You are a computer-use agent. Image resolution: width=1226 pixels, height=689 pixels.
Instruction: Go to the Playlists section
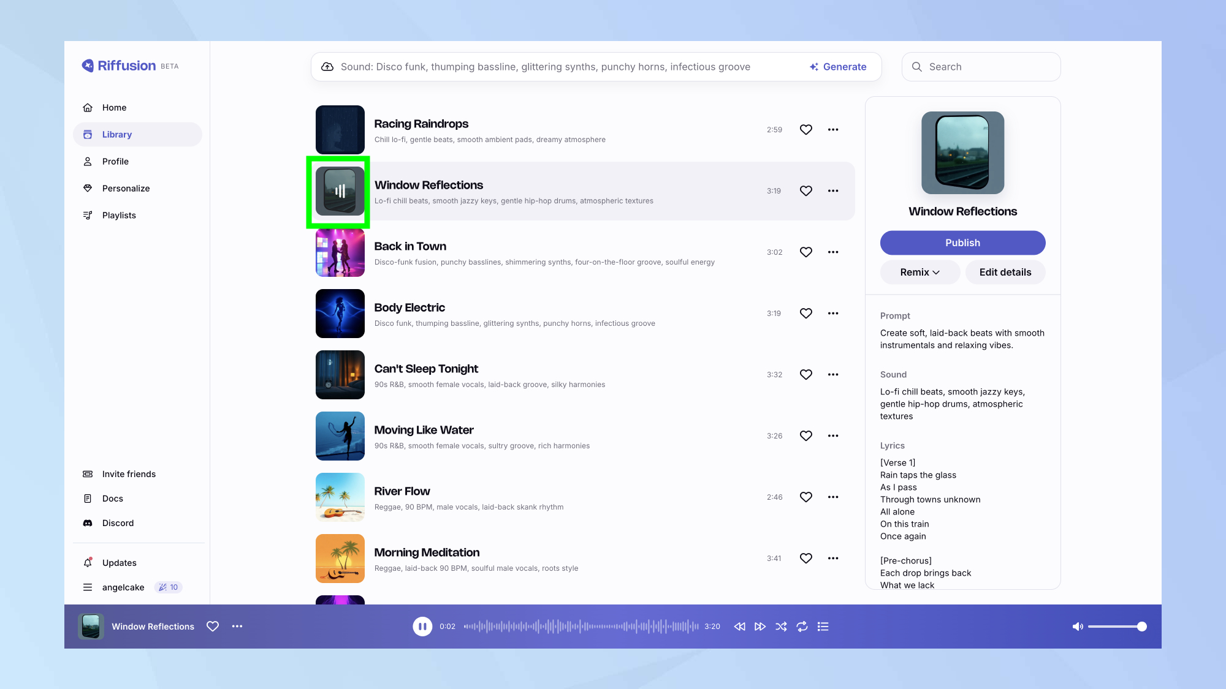click(x=119, y=216)
